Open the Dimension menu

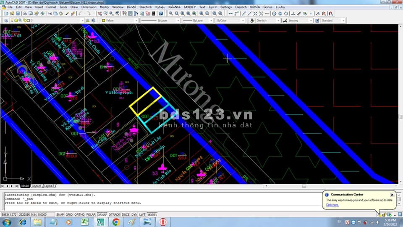pos(89,7)
